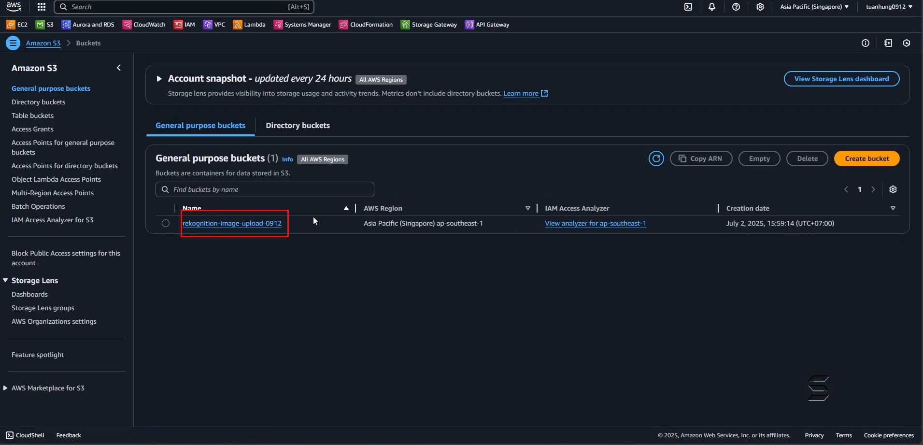Viewport: 923px width, 445px height.
Task: Click the top console search box
Action: point(184,7)
